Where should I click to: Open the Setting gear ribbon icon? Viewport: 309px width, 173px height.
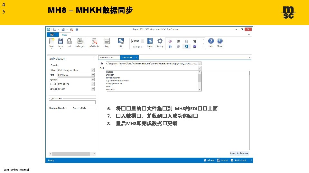click(x=160, y=41)
